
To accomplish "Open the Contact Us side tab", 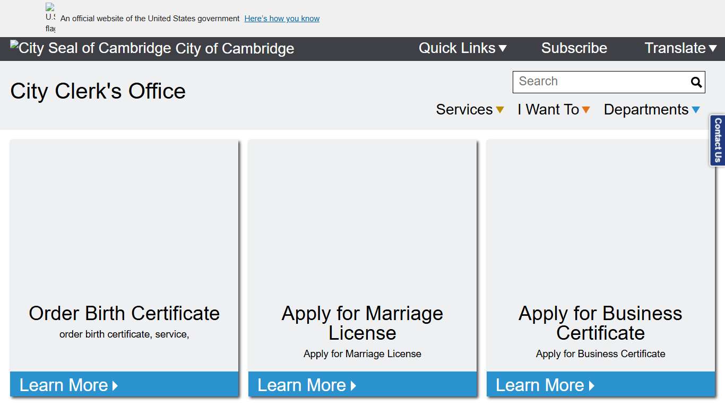I will 718,140.
